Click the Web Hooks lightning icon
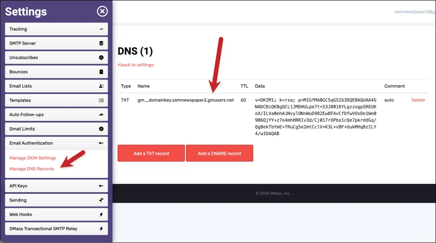This screenshot has width=436, height=243. tap(101, 214)
